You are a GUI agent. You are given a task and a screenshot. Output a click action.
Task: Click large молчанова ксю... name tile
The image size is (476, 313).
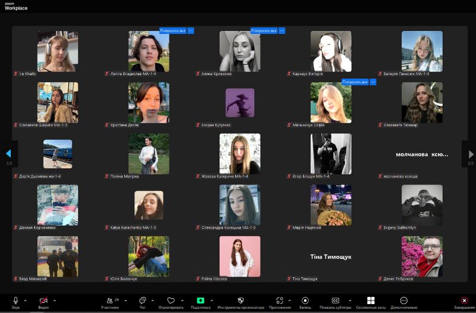[x=422, y=155]
